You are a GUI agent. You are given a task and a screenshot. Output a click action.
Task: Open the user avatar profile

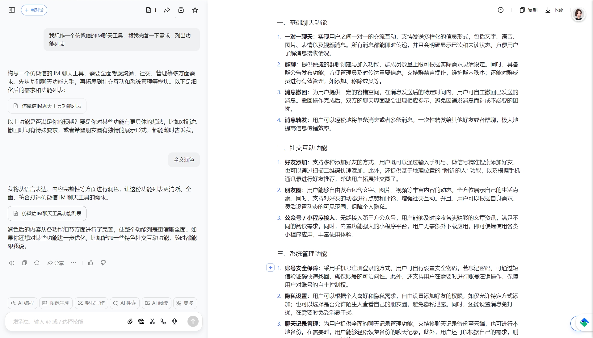click(x=578, y=14)
